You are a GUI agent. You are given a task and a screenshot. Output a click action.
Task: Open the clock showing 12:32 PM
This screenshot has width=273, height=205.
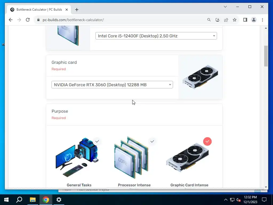(x=250, y=200)
